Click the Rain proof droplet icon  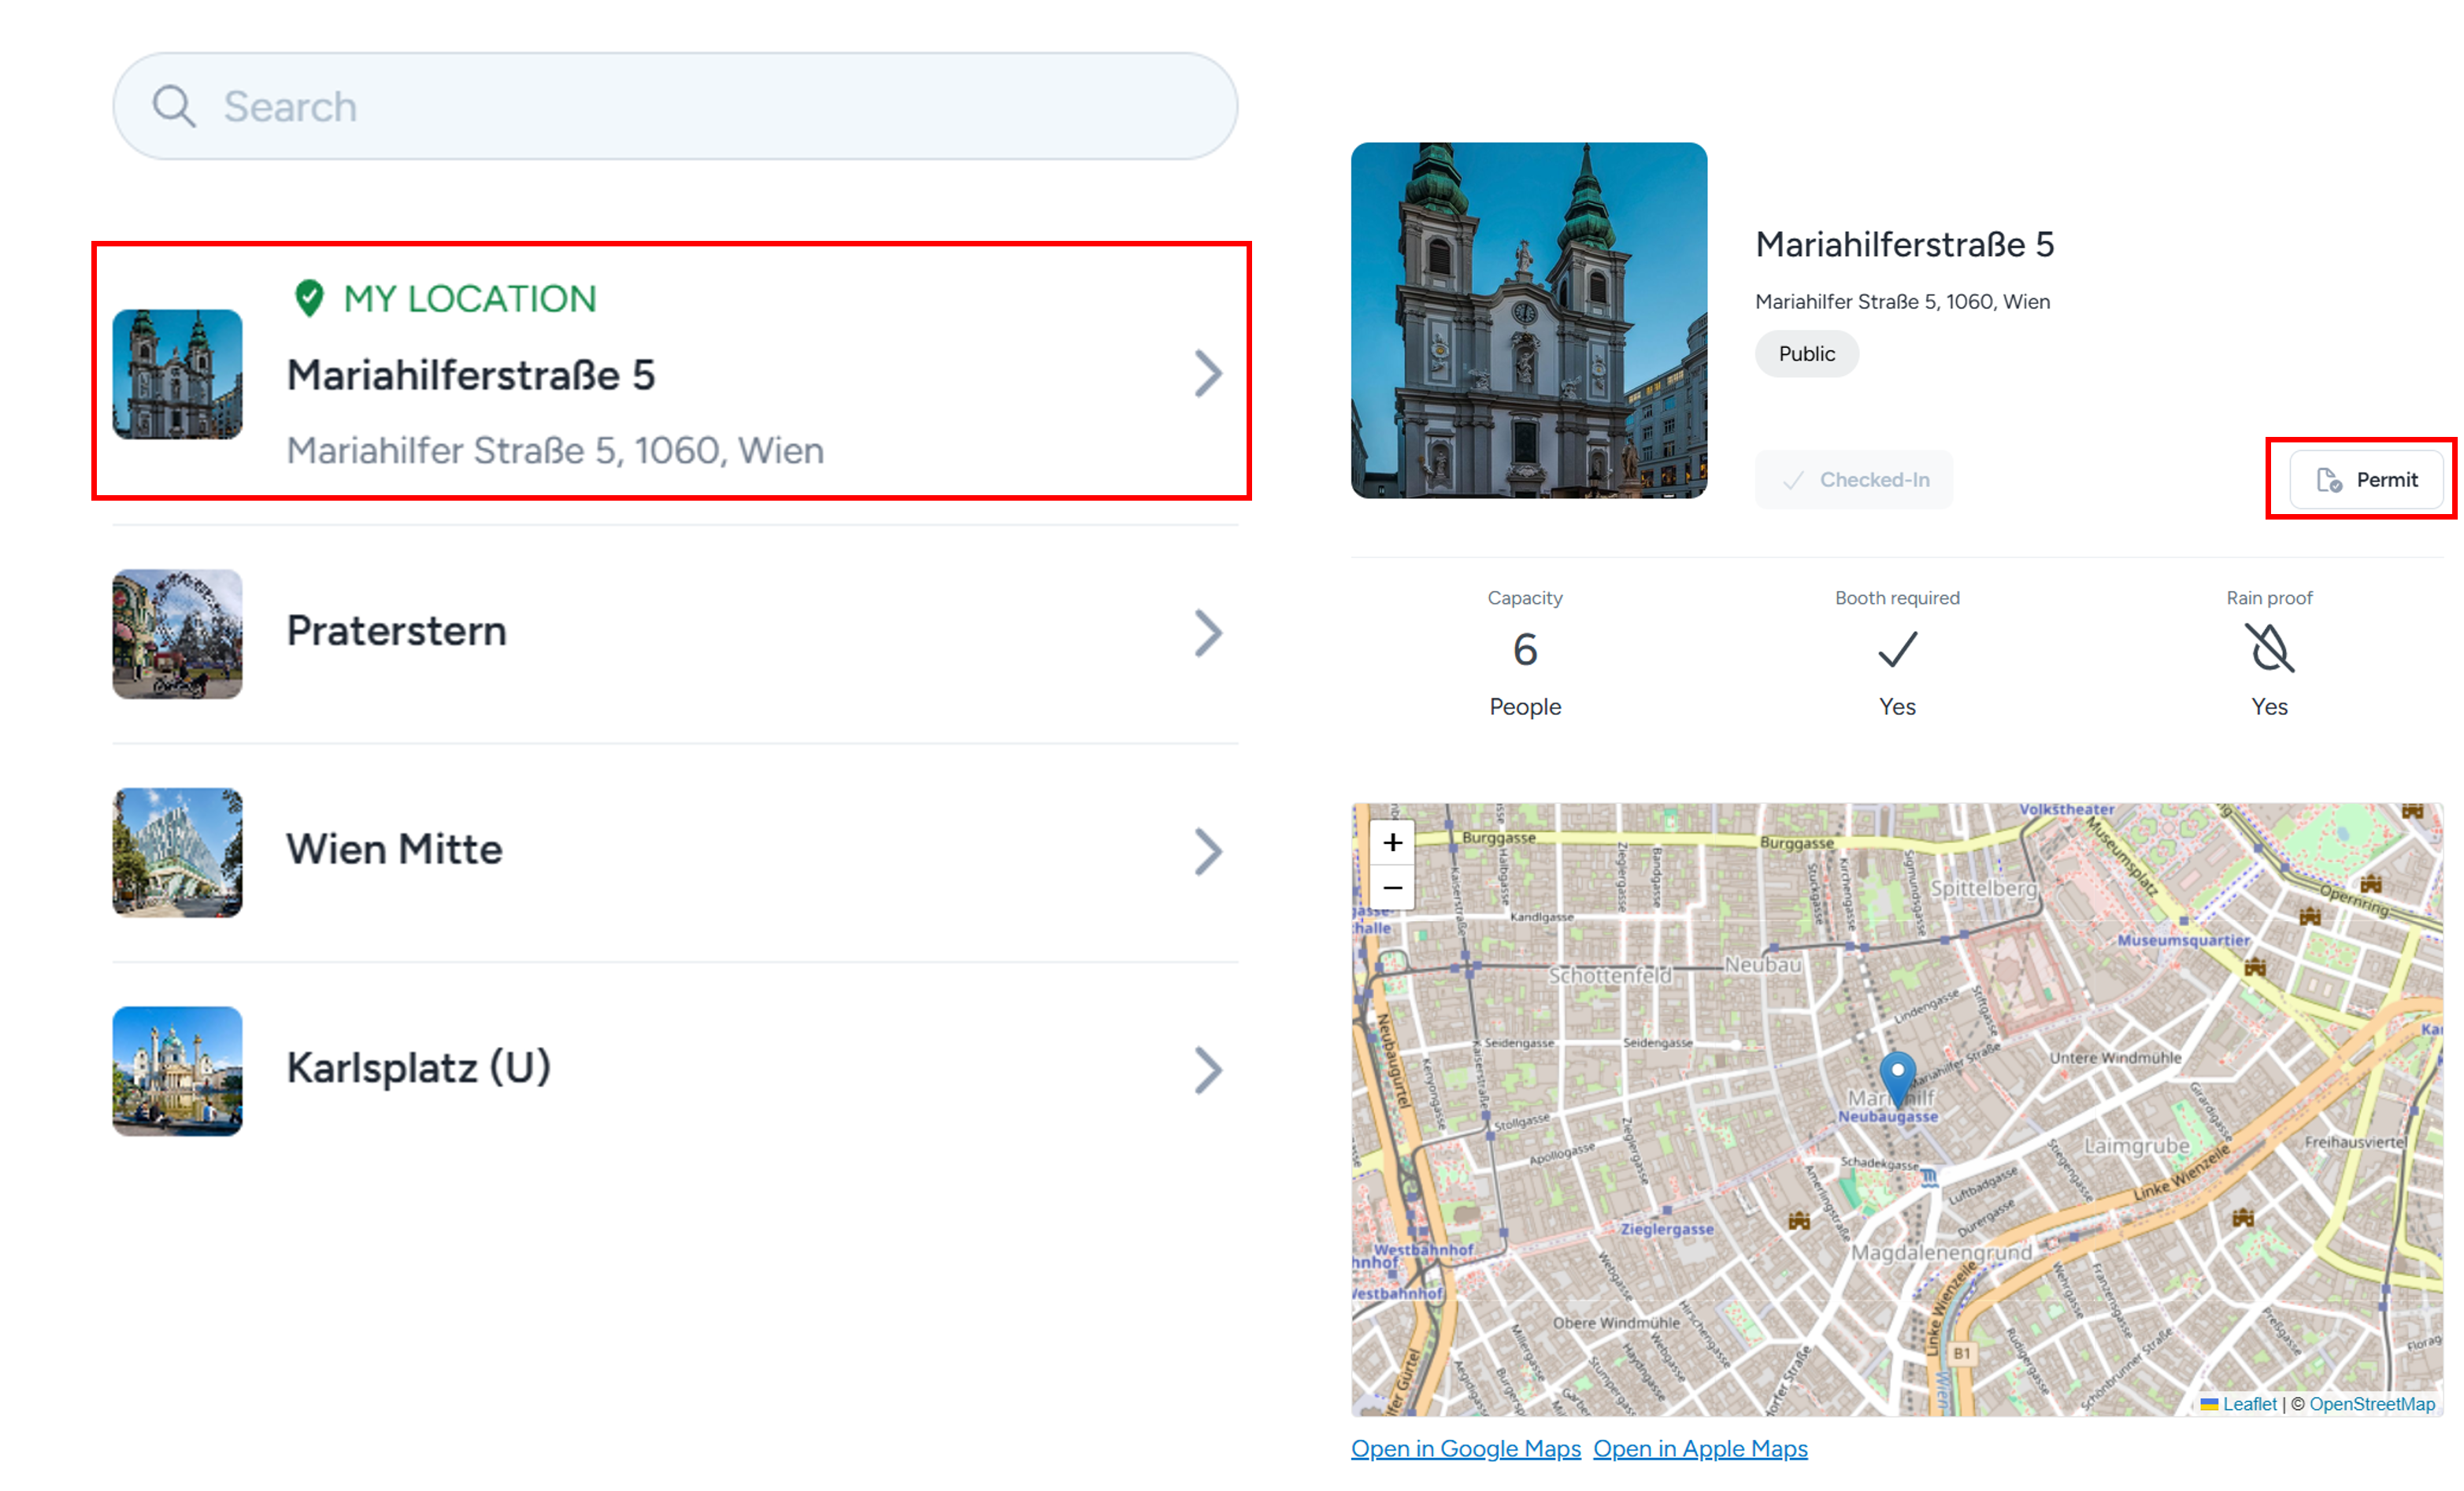click(2269, 648)
